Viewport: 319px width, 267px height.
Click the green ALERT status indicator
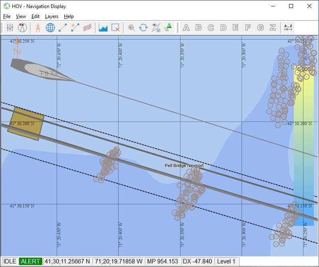[30, 261]
